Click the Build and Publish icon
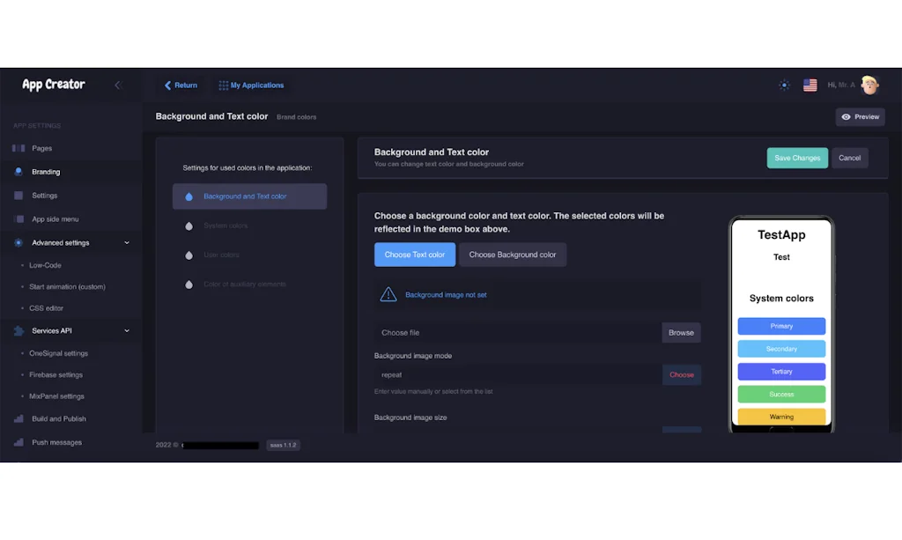 [18, 419]
